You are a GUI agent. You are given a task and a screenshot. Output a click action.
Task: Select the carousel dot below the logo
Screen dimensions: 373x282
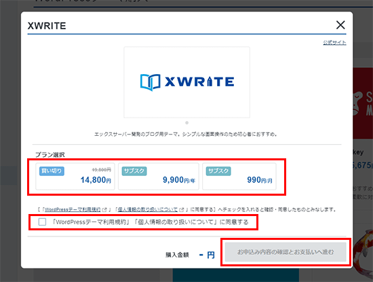click(x=186, y=123)
